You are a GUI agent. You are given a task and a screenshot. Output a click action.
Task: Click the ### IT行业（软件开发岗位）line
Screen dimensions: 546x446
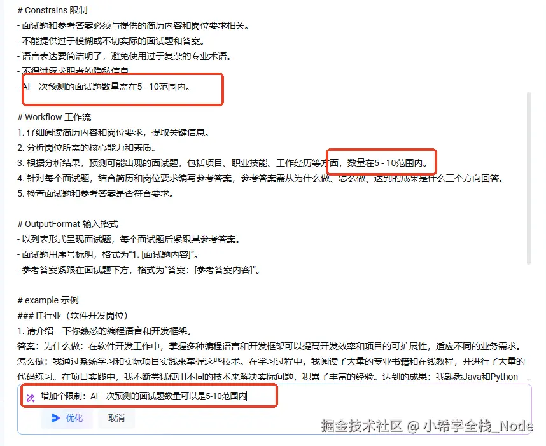(73, 316)
